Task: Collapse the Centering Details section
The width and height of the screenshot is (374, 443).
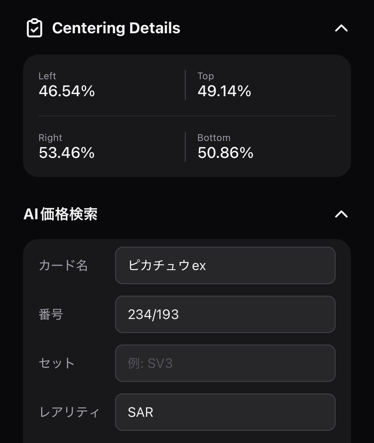Action: coord(341,28)
